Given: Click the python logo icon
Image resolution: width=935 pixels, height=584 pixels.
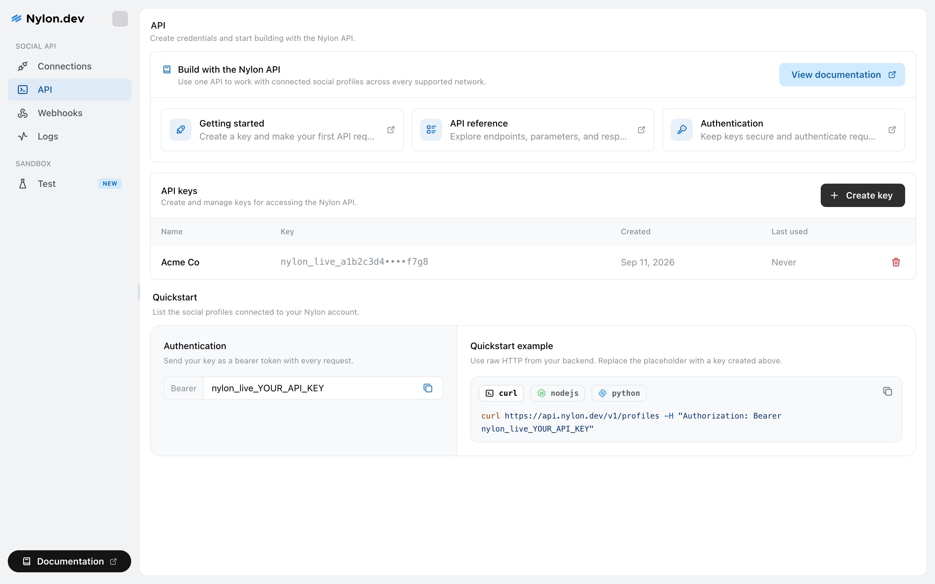Looking at the screenshot, I should coord(602,393).
